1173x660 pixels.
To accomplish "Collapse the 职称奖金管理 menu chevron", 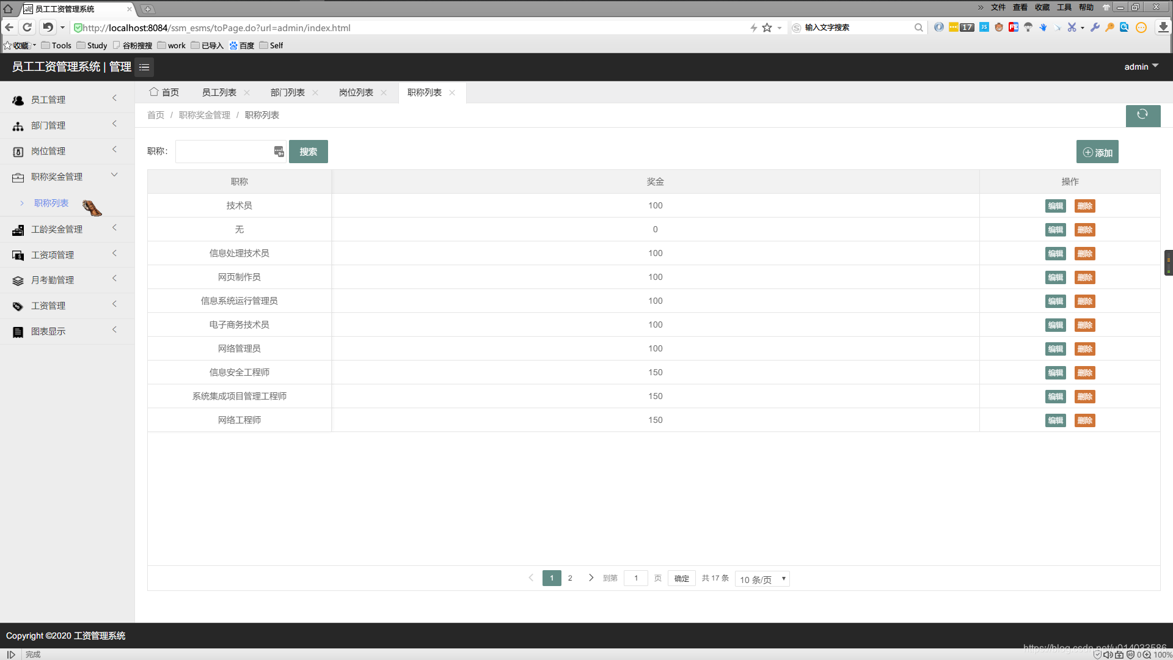I will coord(114,175).
